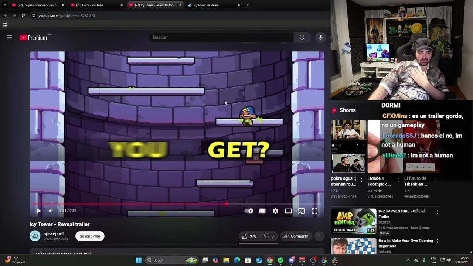This screenshot has height=266, width=473.
Task: Click inside the Buscar search field
Action: 222,37
